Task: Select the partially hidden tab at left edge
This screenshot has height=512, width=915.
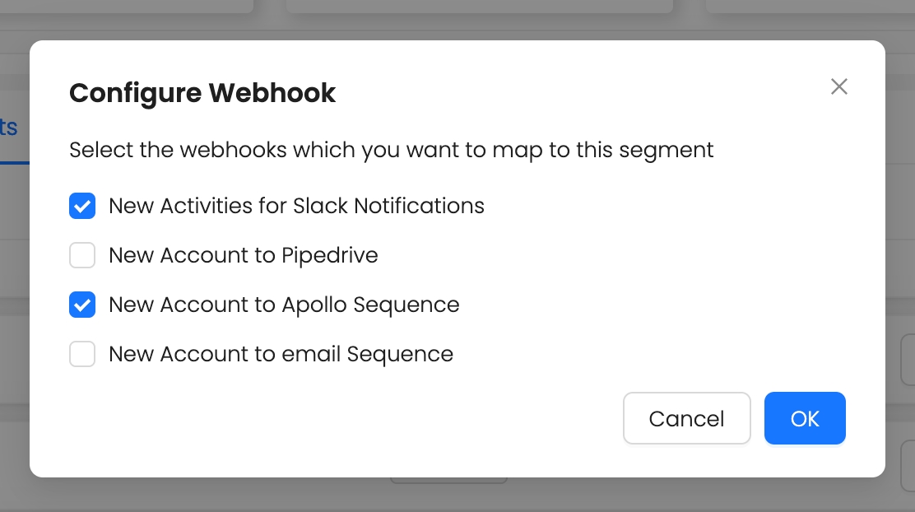Action: click(x=9, y=128)
